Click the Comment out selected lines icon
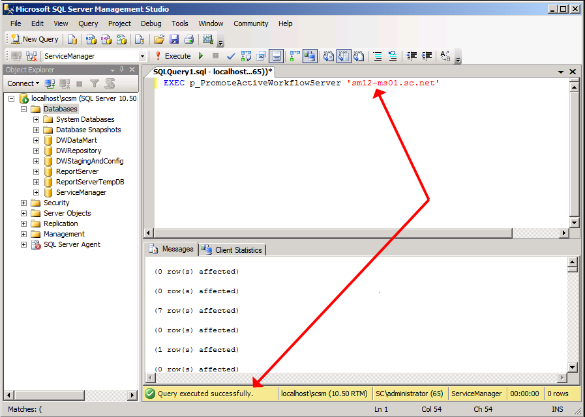The image size is (585, 417). (377, 56)
